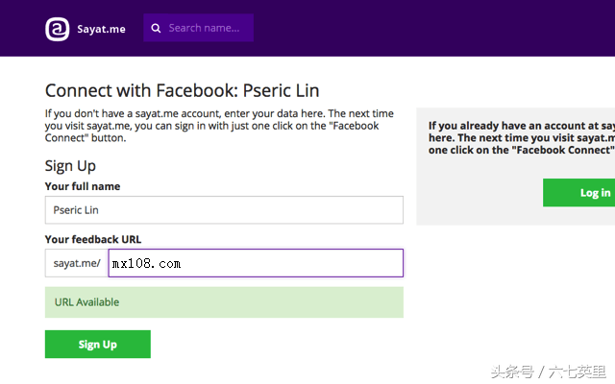Click the Connect with Facebook heading
This screenshot has width=615, height=384.
click(x=181, y=91)
